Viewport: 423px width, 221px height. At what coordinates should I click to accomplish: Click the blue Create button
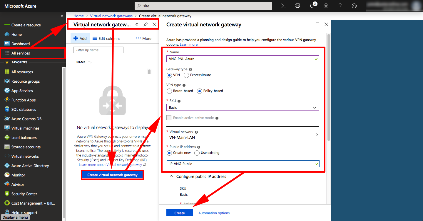[x=180, y=213]
